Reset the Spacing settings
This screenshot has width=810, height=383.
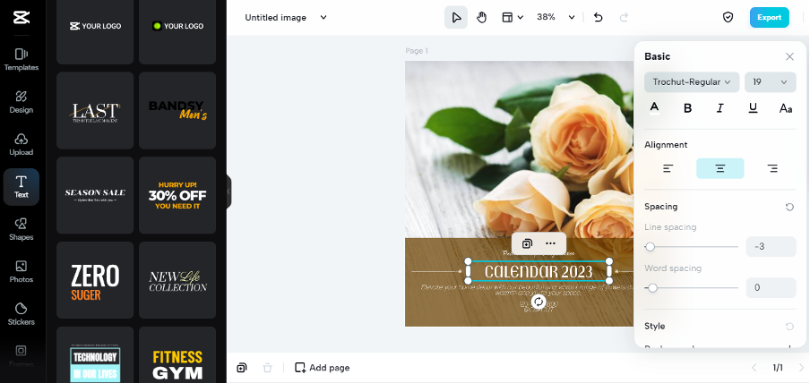[x=789, y=207]
